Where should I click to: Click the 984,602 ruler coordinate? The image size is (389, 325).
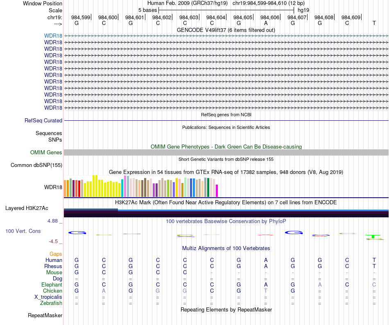162,17
